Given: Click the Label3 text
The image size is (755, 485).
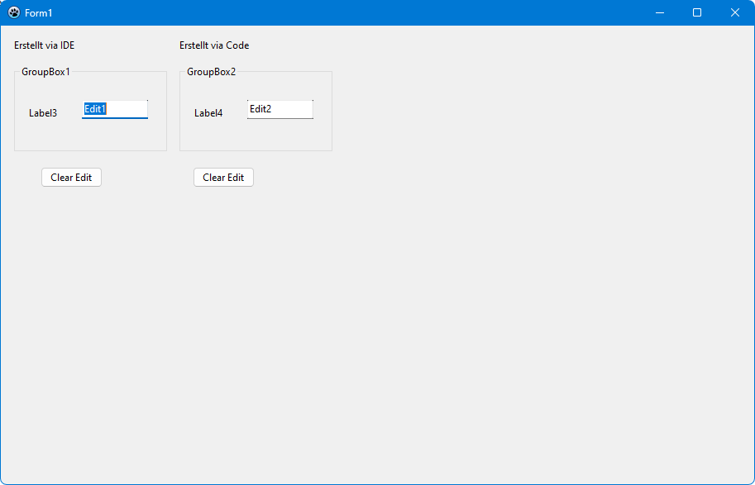Looking at the screenshot, I should [43, 113].
